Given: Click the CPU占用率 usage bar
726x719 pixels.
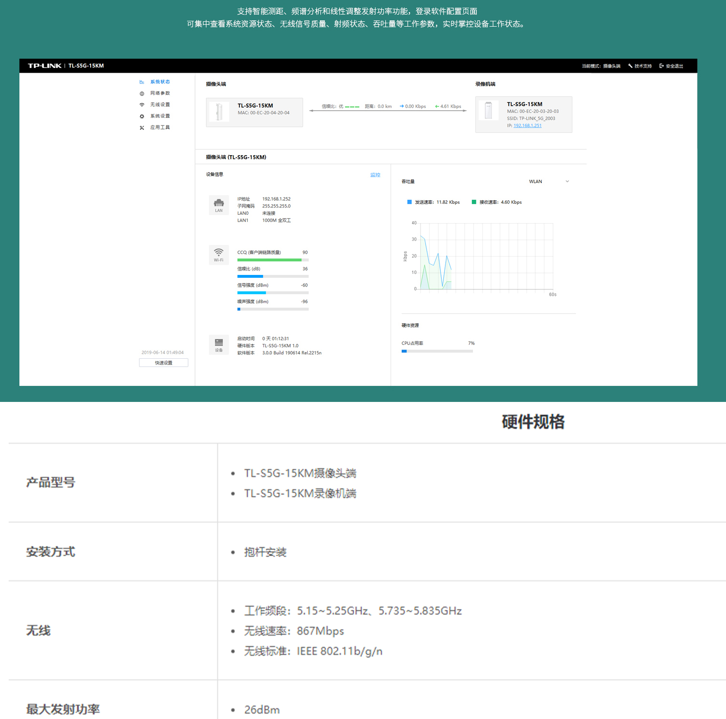Looking at the screenshot, I should coord(437,351).
